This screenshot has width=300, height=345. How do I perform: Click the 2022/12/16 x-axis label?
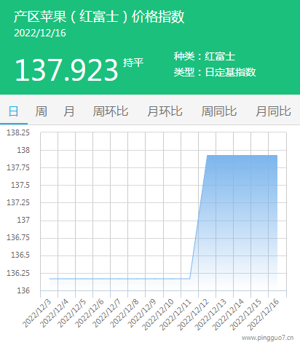(x=263, y=314)
